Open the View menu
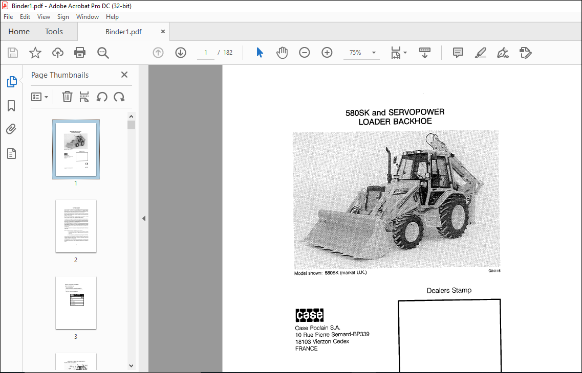The width and height of the screenshot is (582, 373). 44,17
